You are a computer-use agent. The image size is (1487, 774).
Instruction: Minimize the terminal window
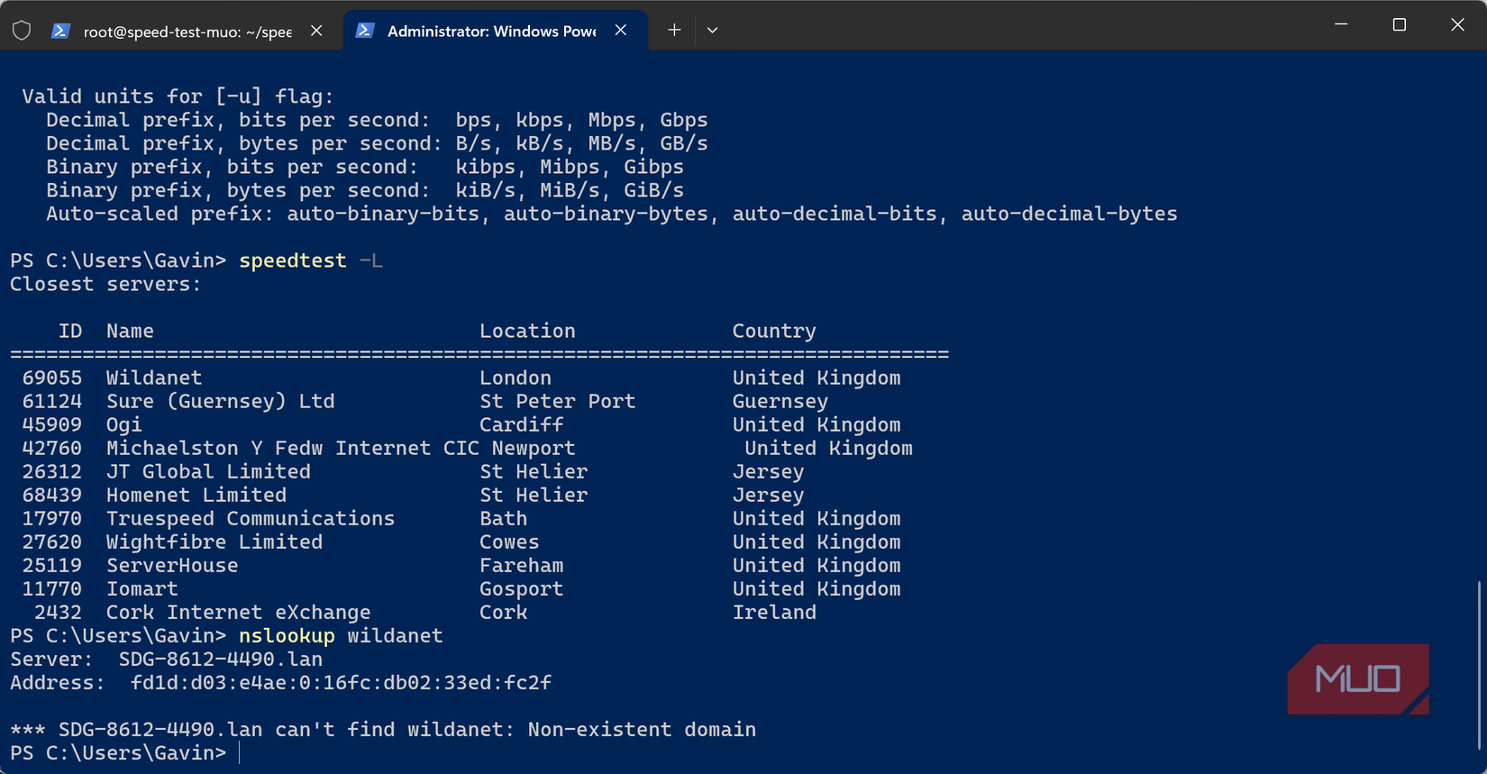[x=1341, y=24]
